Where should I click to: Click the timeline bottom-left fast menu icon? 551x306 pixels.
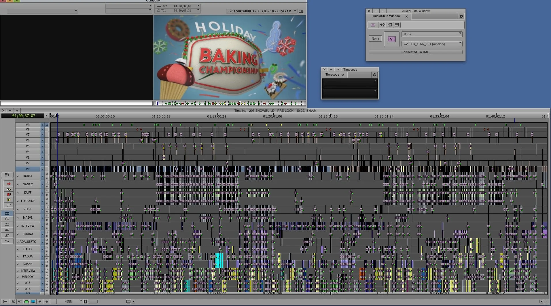tap(5, 301)
